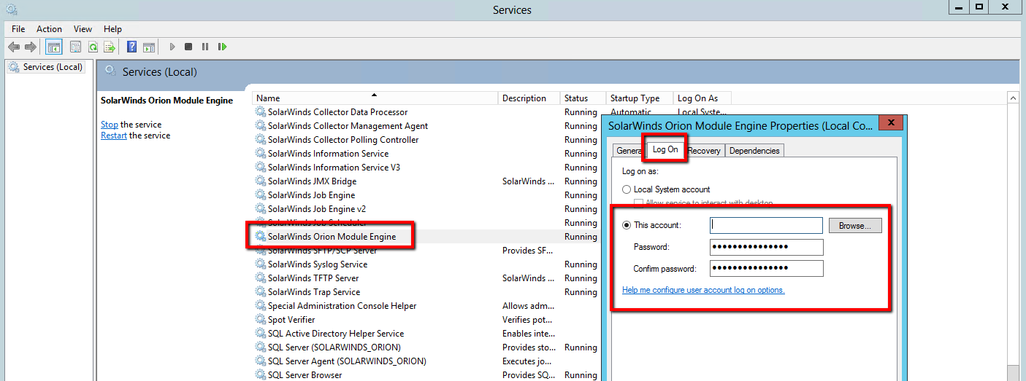Image resolution: width=1026 pixels, height=381 pixels.
Task: Open the Action menu
Action: (49, 29)
